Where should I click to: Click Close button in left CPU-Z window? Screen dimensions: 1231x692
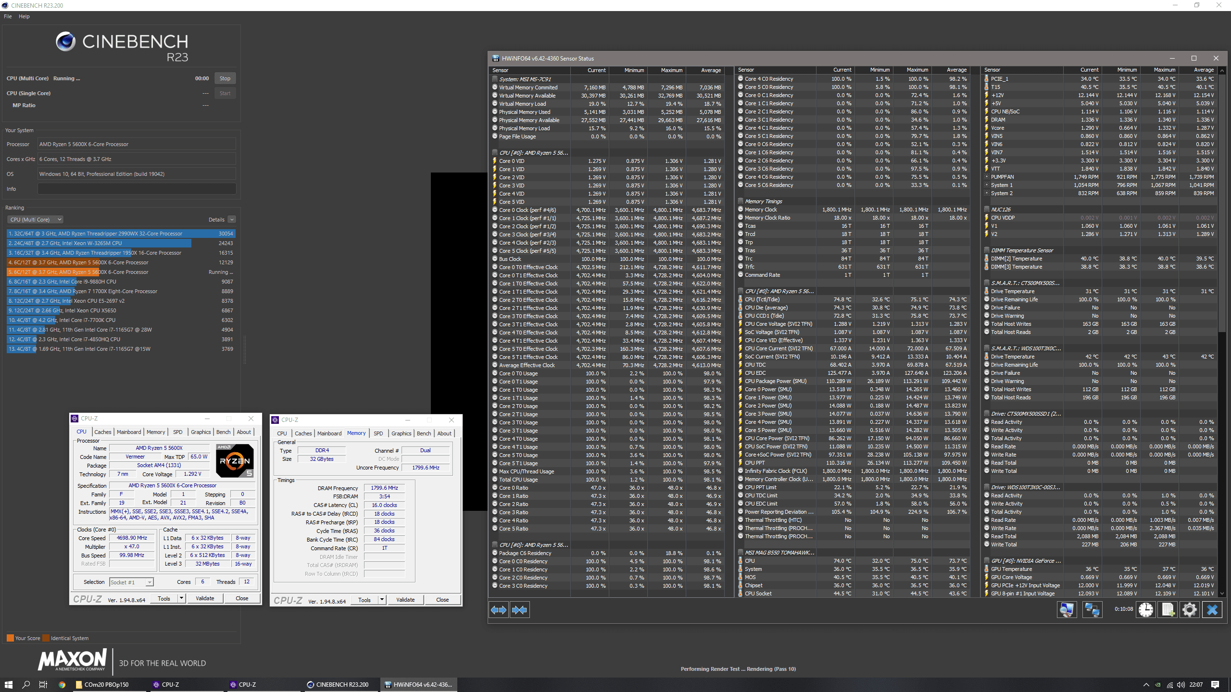(x=242, y=598)
